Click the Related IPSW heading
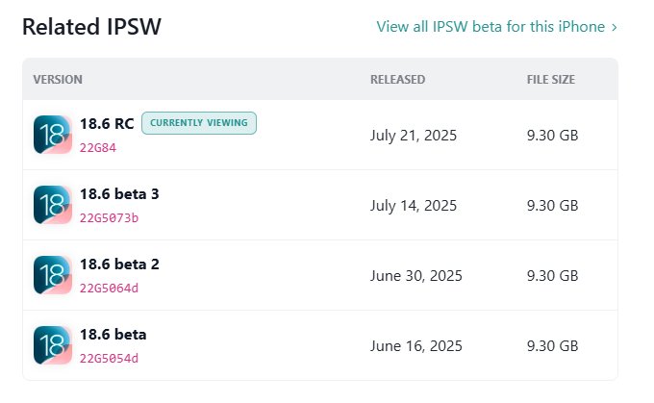This screenshot has width=654, height=403. (91, 27)
